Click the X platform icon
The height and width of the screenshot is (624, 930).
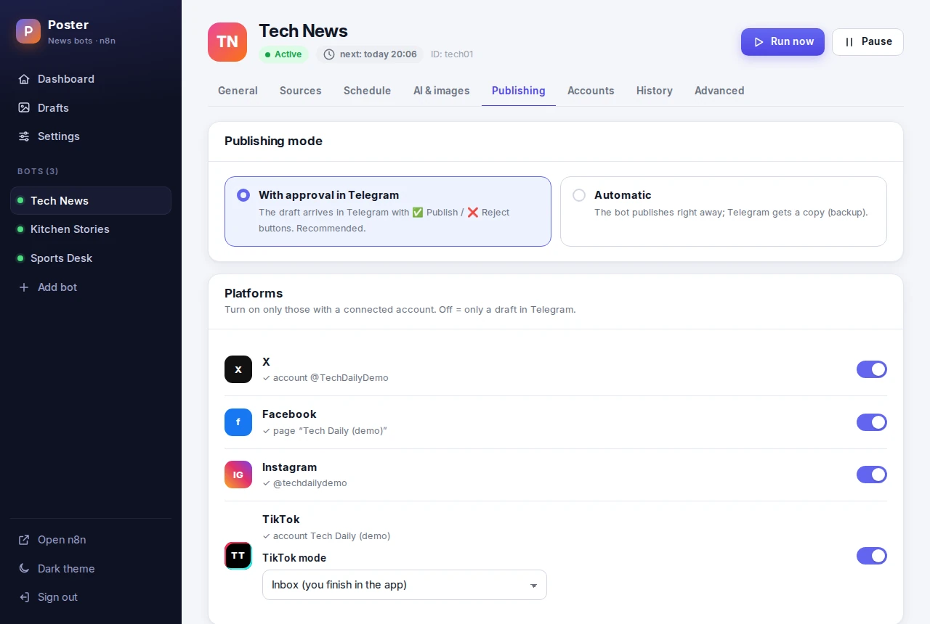238,369
